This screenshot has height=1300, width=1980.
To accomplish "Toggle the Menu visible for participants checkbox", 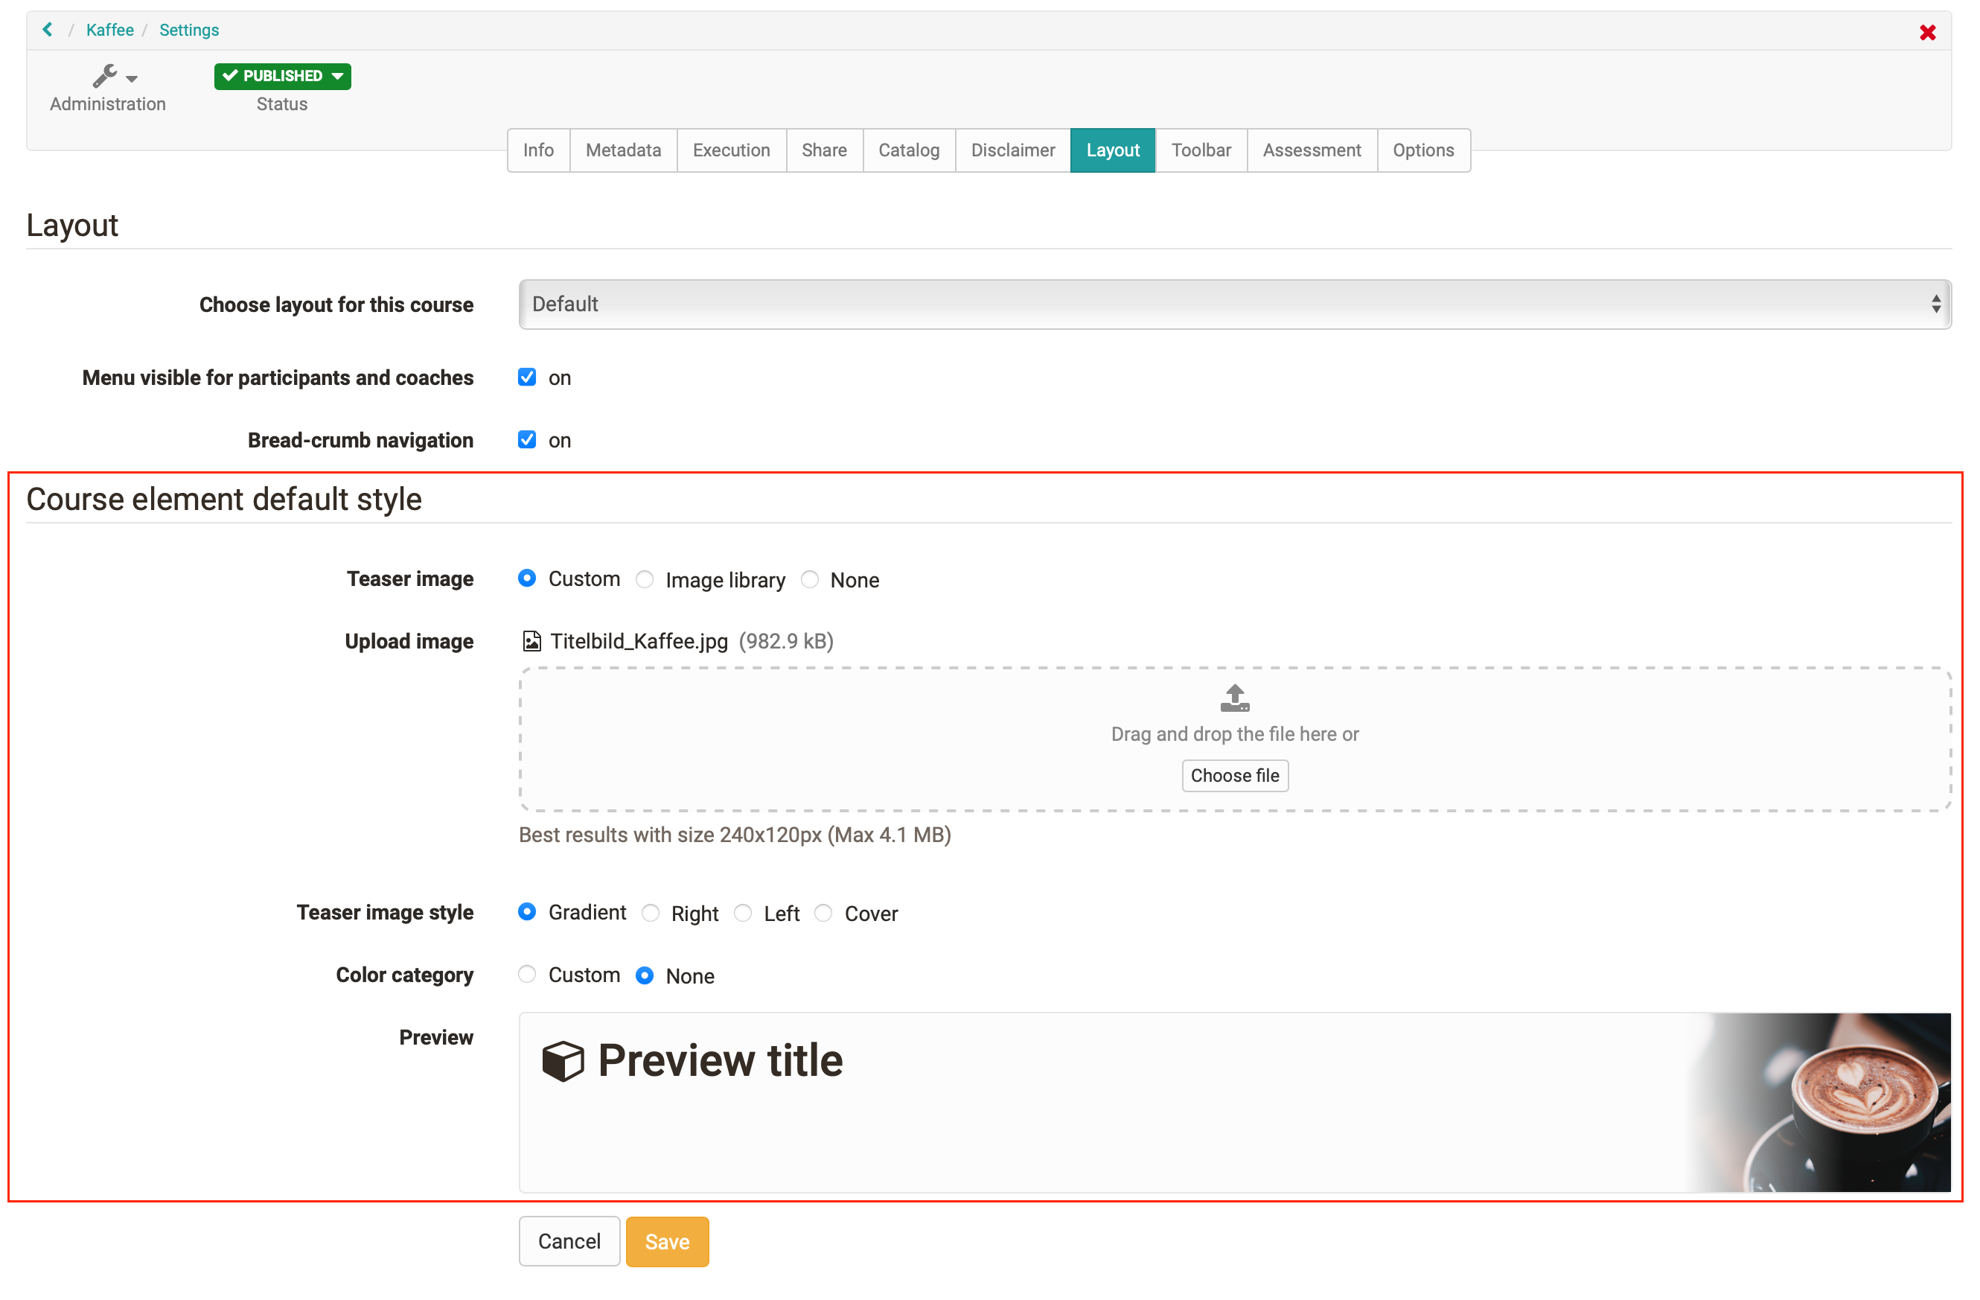I will [526, 377].
